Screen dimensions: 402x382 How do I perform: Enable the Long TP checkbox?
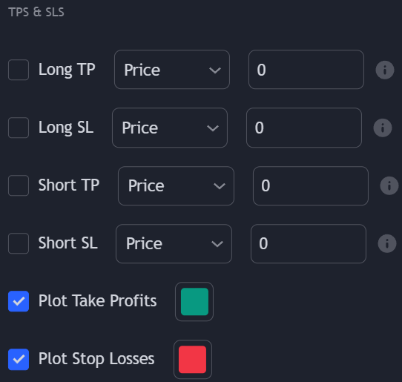point(19,70)
